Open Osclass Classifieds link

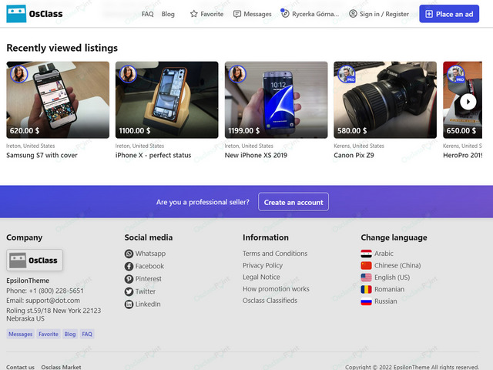(x=270, y=301)
